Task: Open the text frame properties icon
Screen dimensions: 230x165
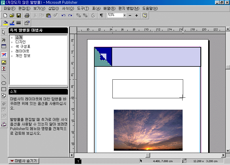Action: click(27, 23)
